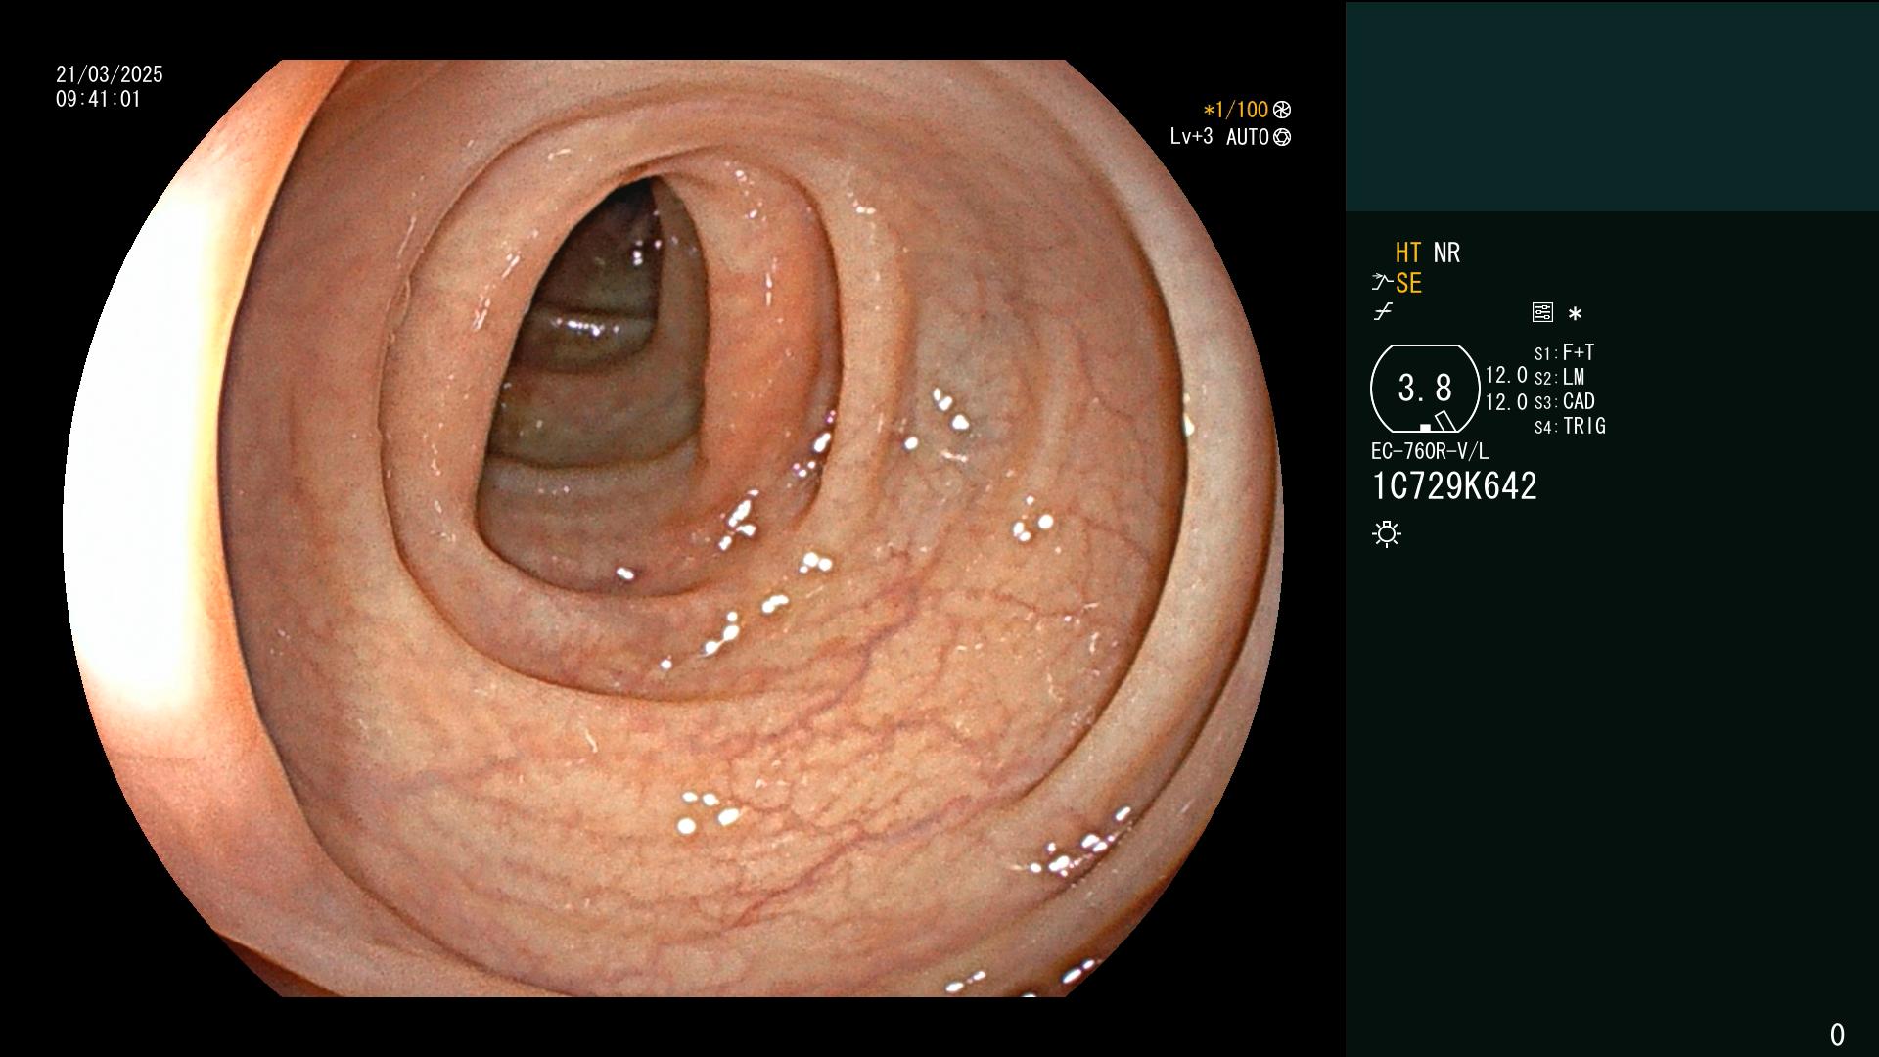The image size is (1879, 1057).
Task: Click the counter 0 at bottom right
Action: point(1837,1034)
